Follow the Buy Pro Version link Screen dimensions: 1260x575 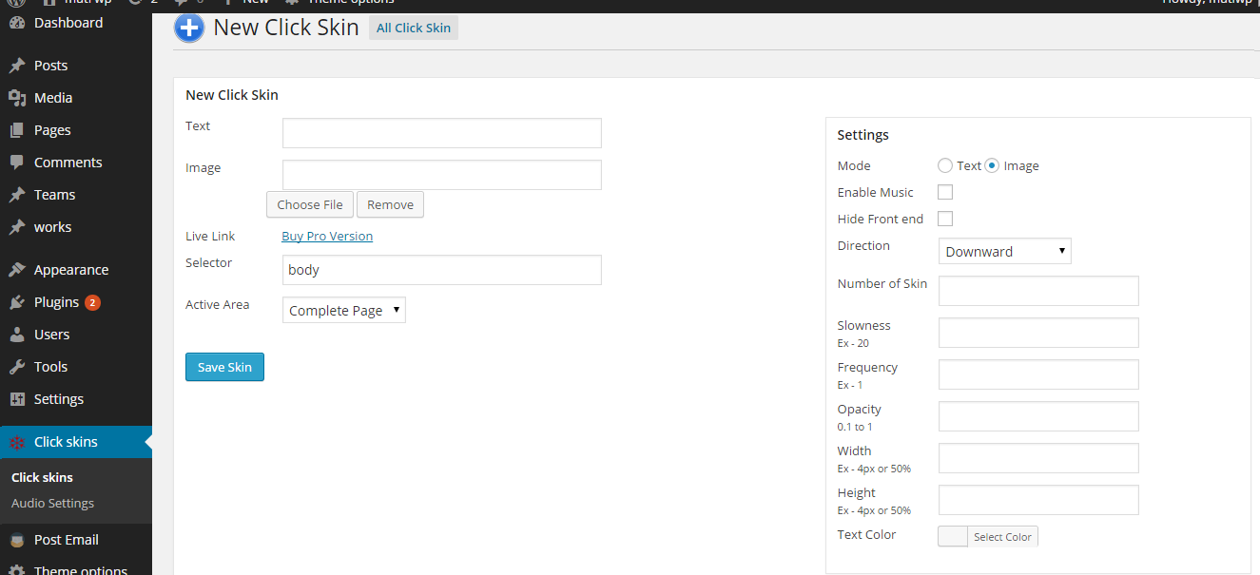pyautogui.click(x=327, y=236)
